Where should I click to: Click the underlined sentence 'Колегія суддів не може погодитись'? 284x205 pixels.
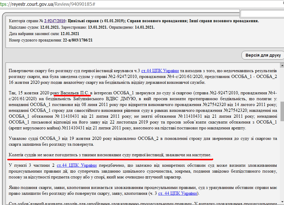point(110,154)
